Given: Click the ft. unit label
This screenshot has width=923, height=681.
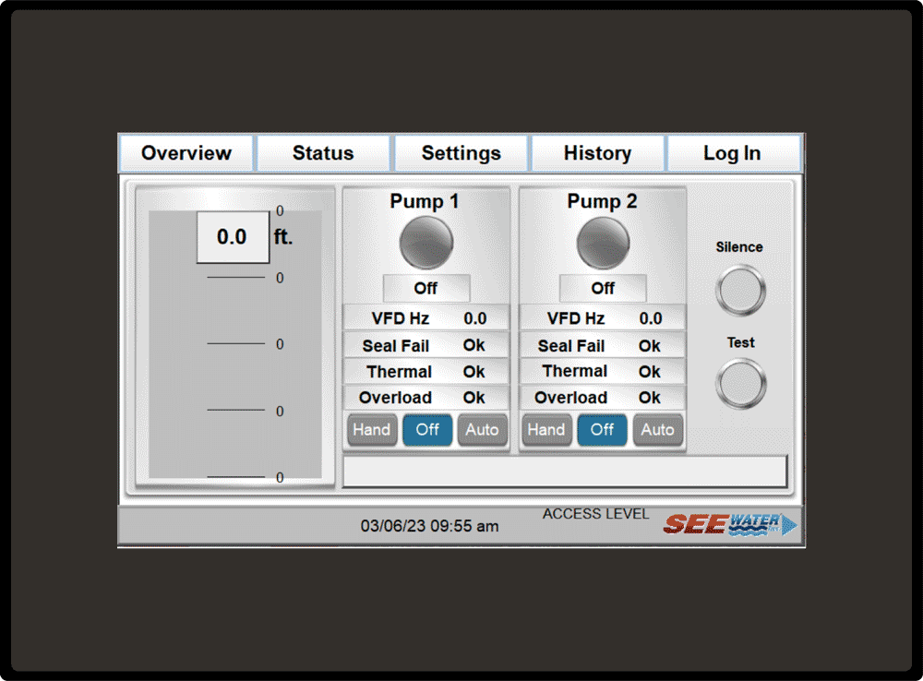Looking at the screenshot, I should (283, 237).
